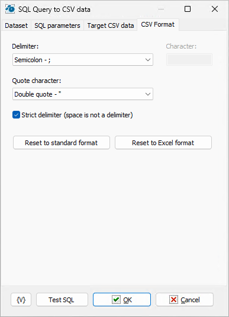
Task: Uncheck the Strict delimiter checkbox
Action: 16,115
